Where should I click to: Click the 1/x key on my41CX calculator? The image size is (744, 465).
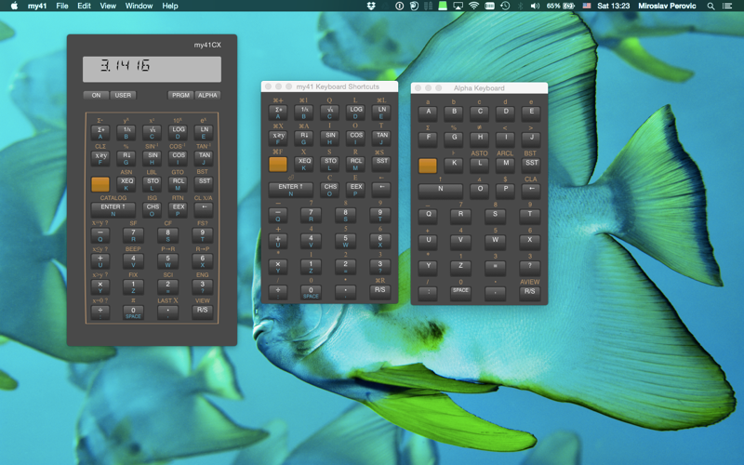[x=126, y=132]
